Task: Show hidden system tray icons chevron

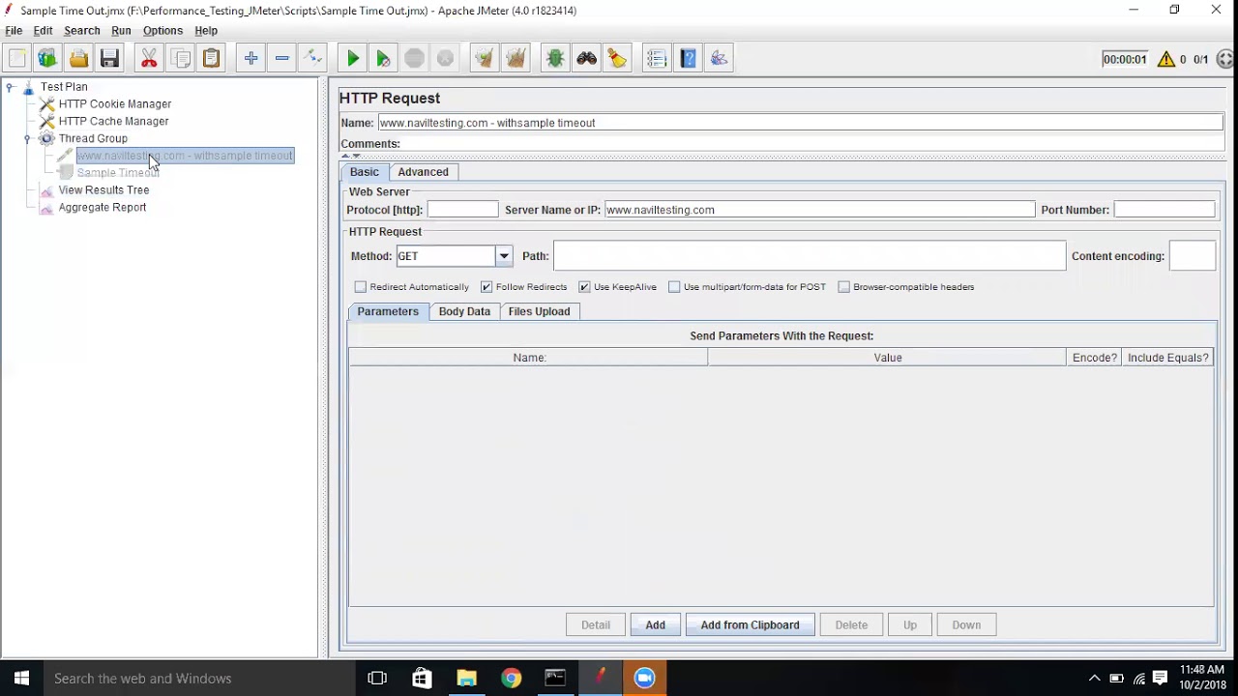Action: (x=1094, y=679)
